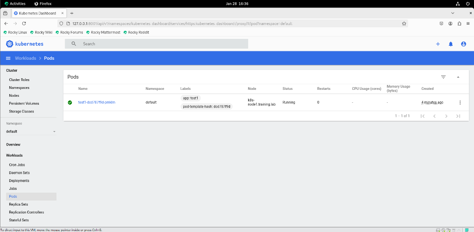
Task: Open the notifications bell
Action: click(451, 44)
